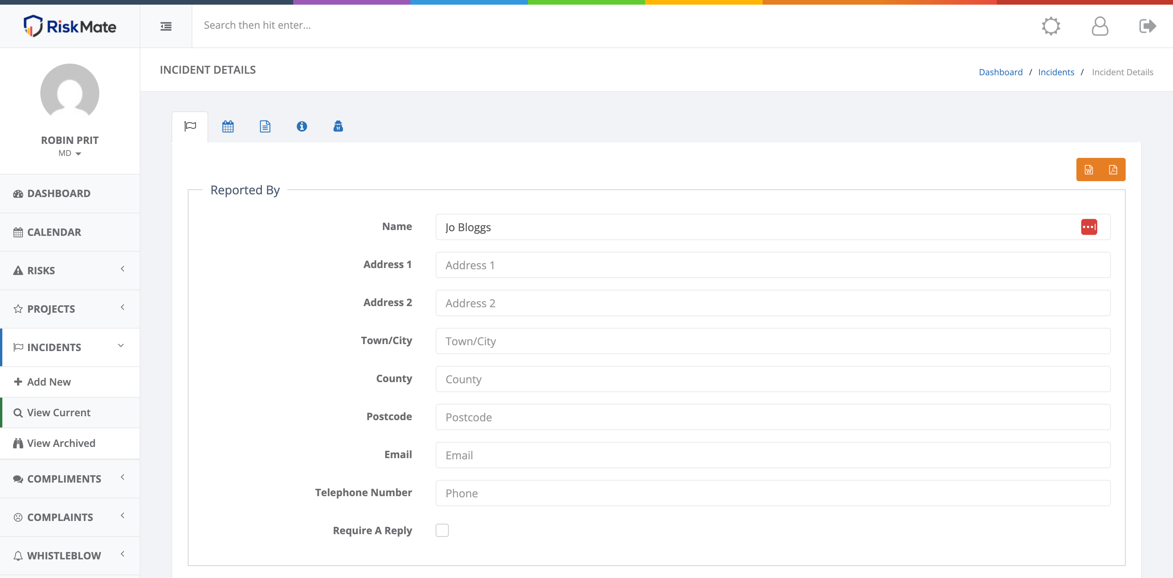Switch to the info circle tab
This screenshot has height=578, width=1173.
(302, 126)
